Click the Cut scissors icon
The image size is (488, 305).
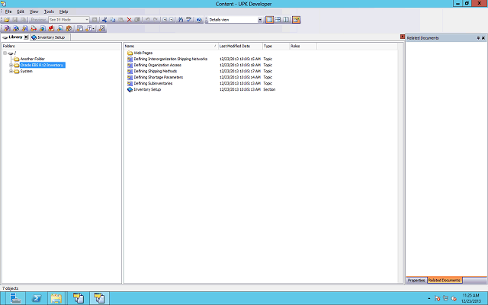coord(104,19)
